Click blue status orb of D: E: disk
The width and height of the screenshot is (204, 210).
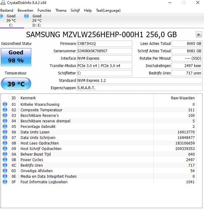[x=26, y=16]
